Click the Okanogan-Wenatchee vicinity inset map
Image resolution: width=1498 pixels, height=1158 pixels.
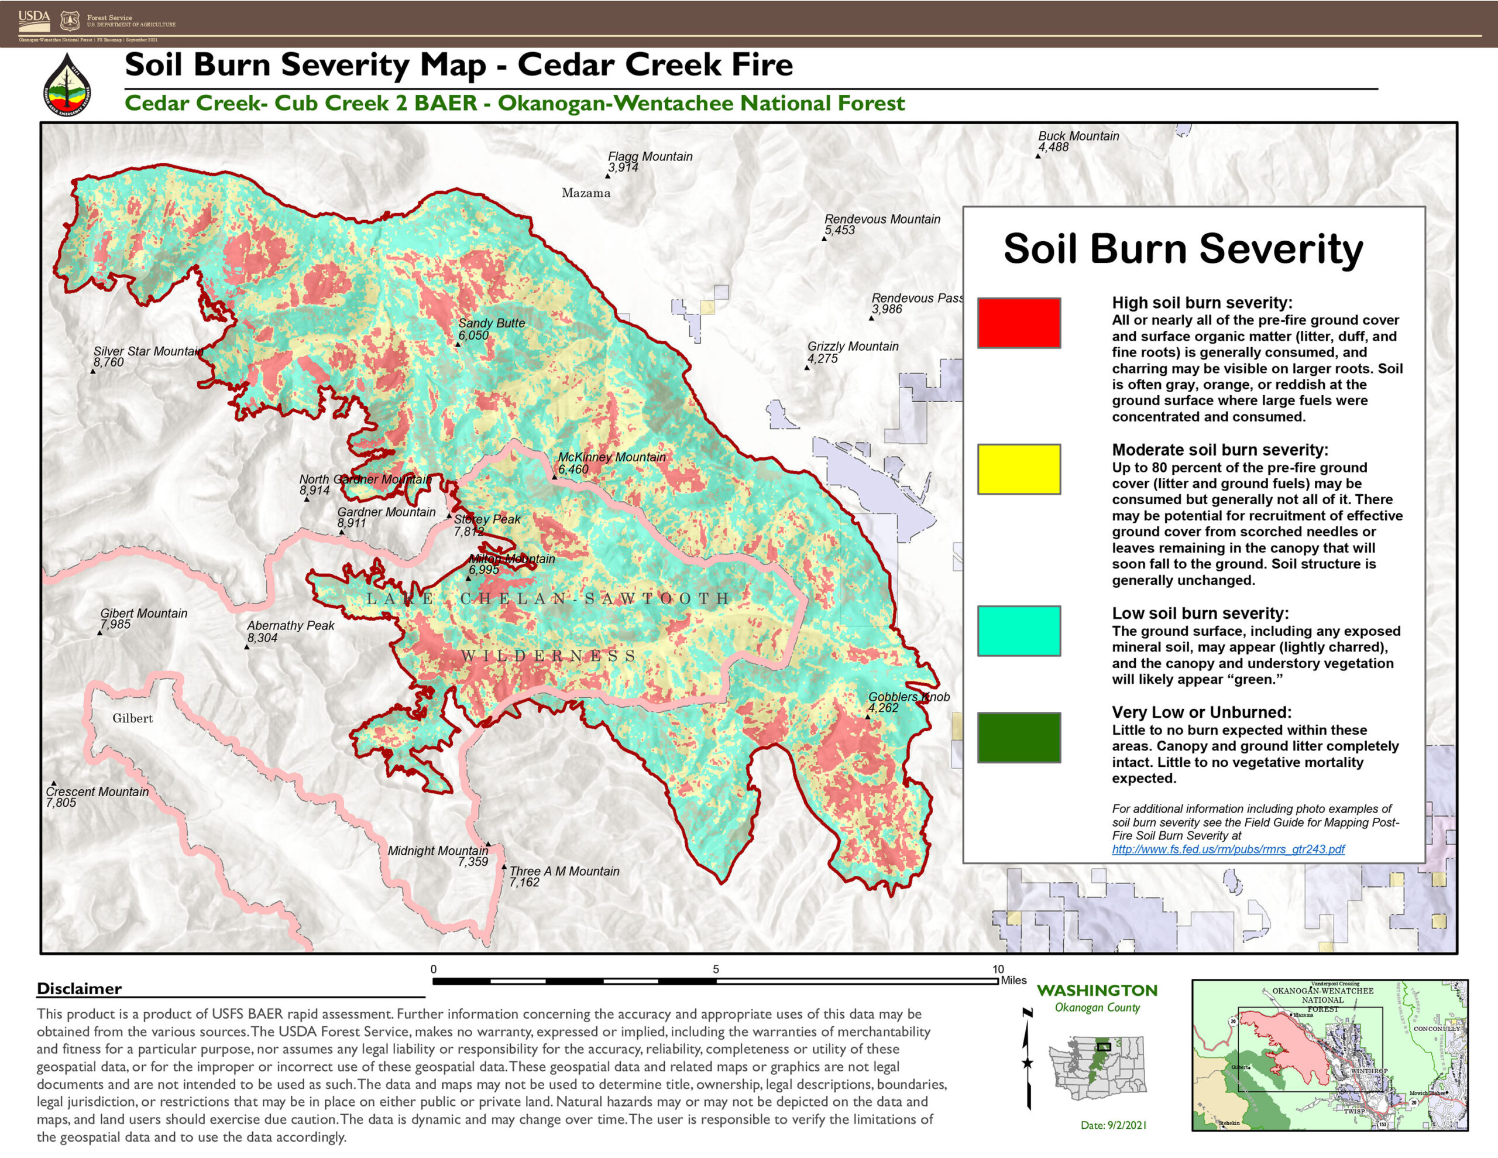coord(1329,1054)
